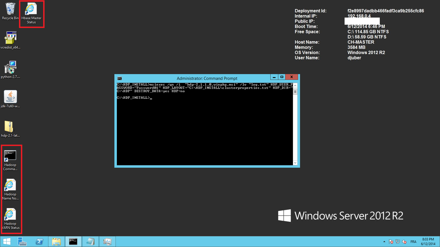The height and width of the screenshot is (247, 440).
Task: Open the Command Prompt window system menu icon
Action: [x=120, y=78]
